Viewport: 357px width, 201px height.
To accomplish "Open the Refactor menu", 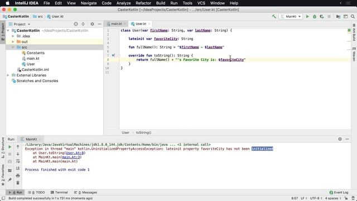I will 143,3.
